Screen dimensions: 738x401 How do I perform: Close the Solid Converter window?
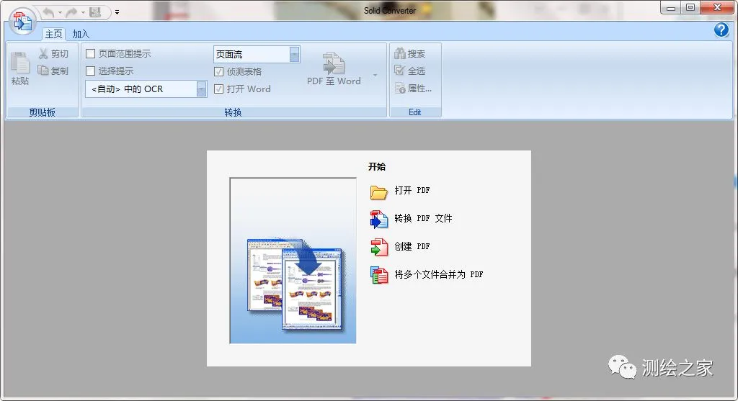[x=717, y=7]
